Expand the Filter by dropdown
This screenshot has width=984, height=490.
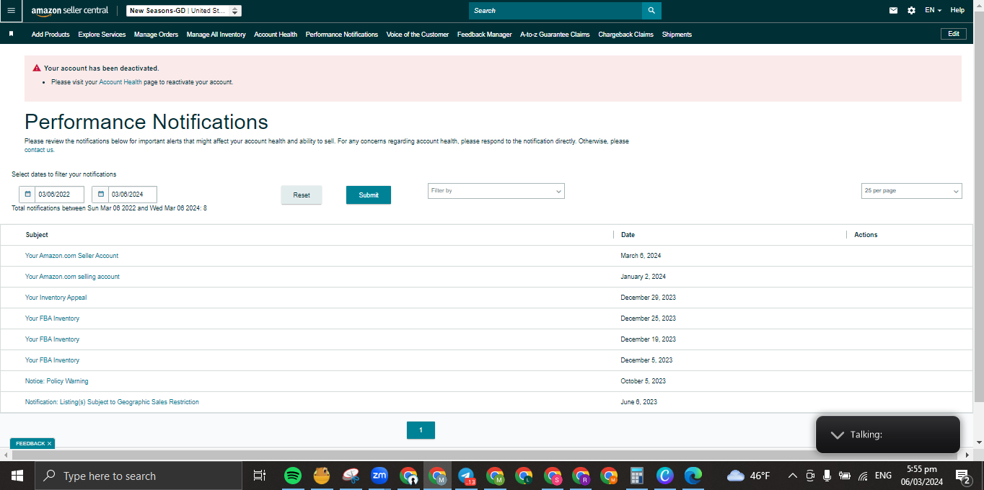(496, 191)
